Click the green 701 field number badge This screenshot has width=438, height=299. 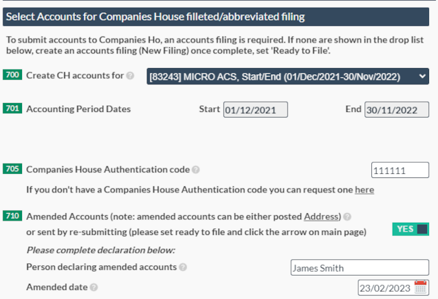pyautogui.click(x=12, y=109)
